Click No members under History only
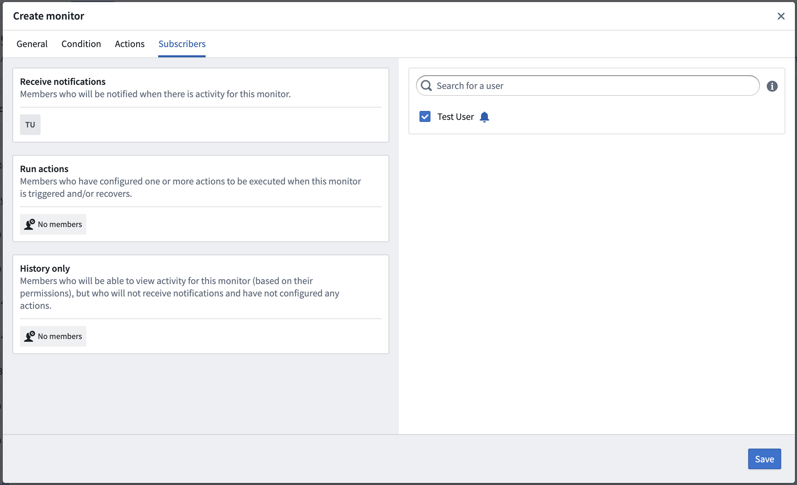The height and width of the screenshot is (485, 797). pos(53,336)
